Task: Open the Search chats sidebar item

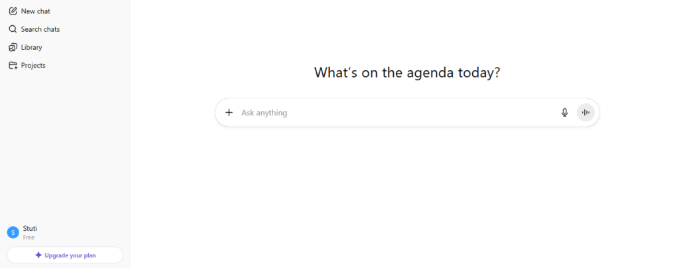Action: click(x=40, y=29)
